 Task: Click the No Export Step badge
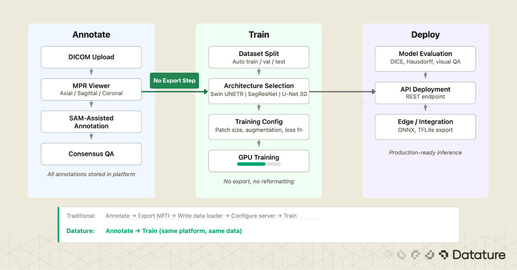174,80
